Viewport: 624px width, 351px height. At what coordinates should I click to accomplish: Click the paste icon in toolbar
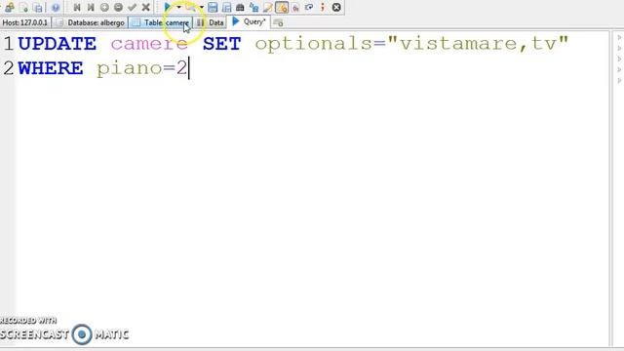38,7
